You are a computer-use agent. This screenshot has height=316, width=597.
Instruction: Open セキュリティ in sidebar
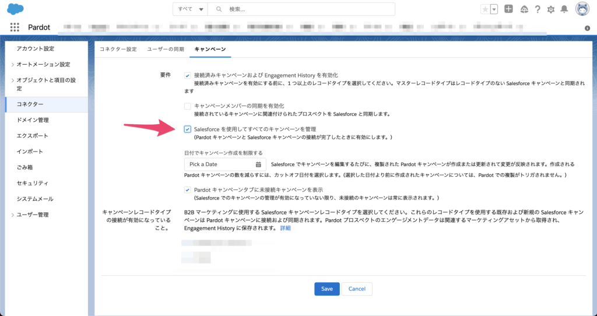pyautogui.click(x=33, y=183)
